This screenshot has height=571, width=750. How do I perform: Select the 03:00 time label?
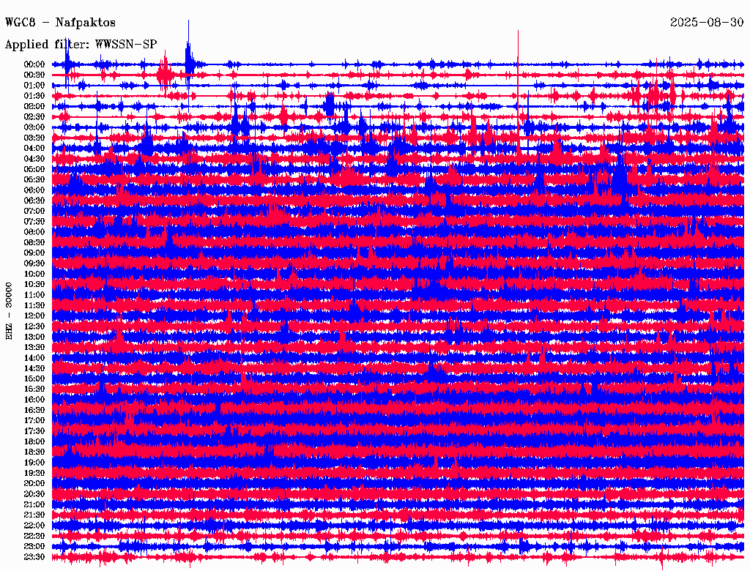point(34,127)
